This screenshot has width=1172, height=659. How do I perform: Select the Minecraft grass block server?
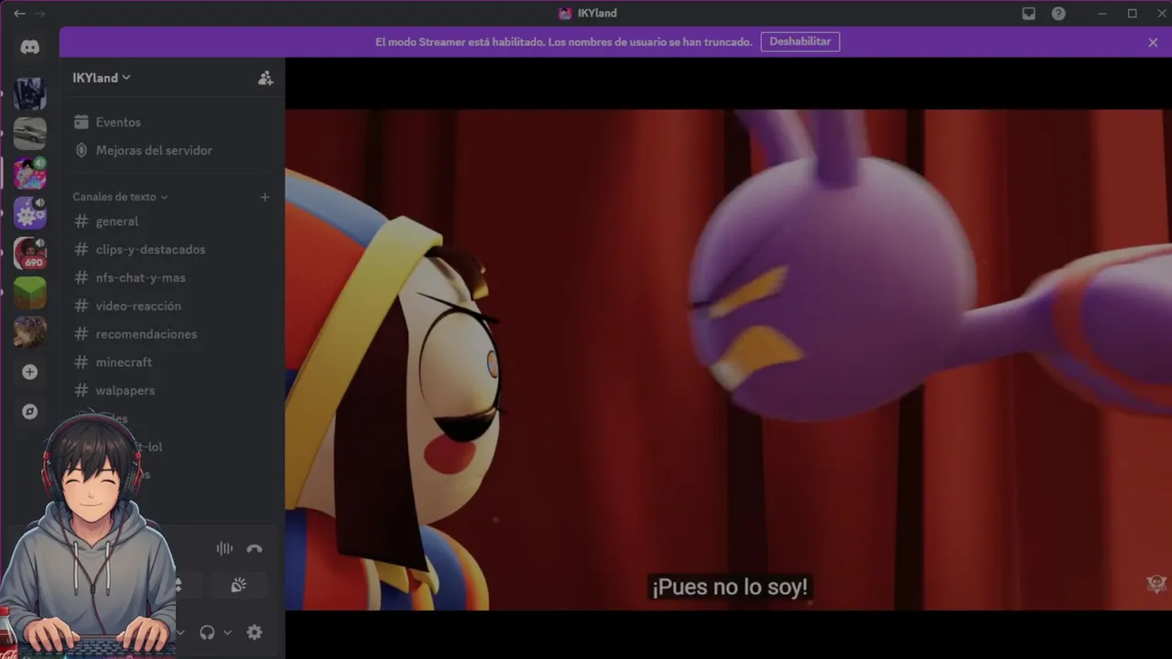click(30, 293)
